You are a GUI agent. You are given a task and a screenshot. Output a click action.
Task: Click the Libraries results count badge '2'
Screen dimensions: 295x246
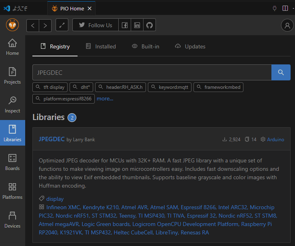pos(72,118)
